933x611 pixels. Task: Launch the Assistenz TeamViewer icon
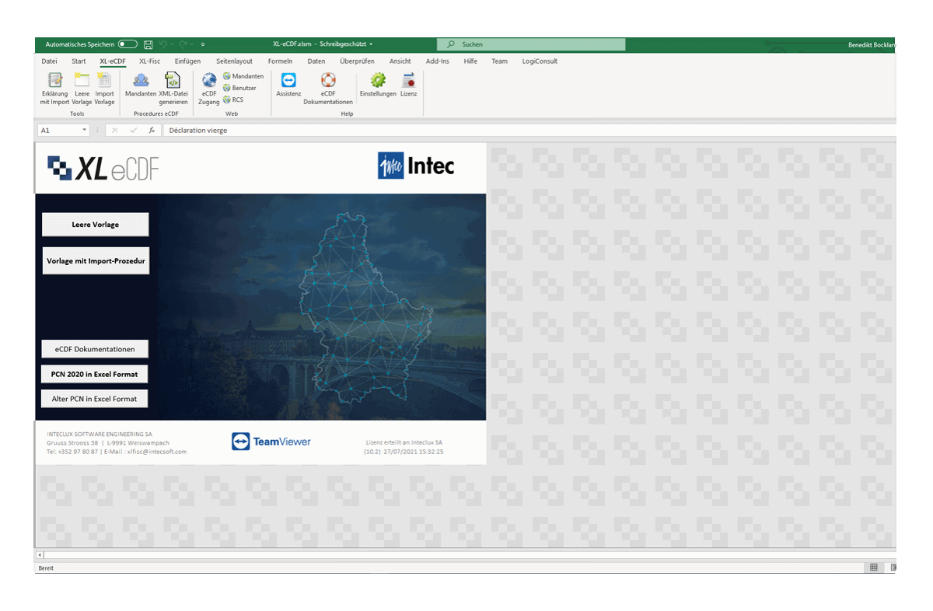(x=288, y=81)
